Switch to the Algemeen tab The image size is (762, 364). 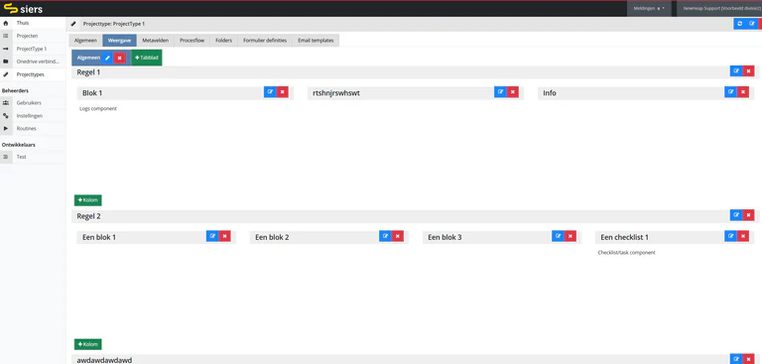tap(85, 41)
